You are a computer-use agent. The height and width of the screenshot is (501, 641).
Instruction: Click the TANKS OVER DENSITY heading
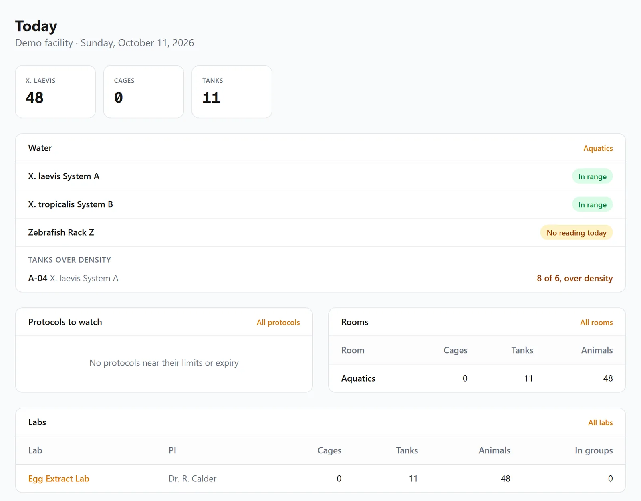[x=69, y=260]
